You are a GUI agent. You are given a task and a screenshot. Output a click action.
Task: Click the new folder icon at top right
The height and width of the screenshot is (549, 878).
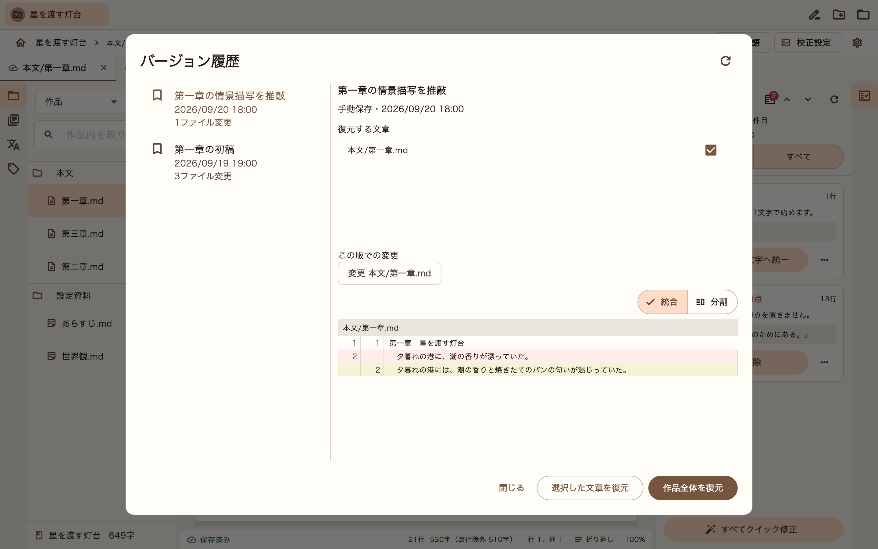click(839, 15)
